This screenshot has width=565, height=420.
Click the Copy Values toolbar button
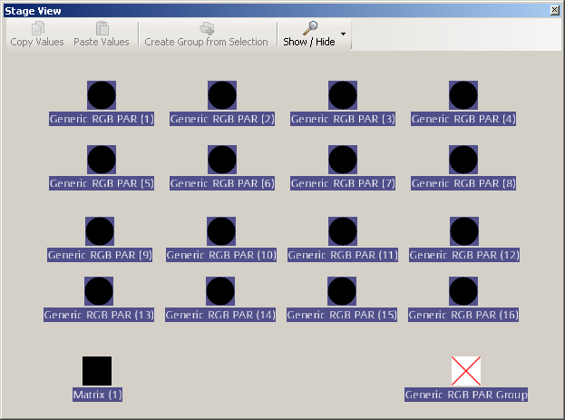point(37,34)
